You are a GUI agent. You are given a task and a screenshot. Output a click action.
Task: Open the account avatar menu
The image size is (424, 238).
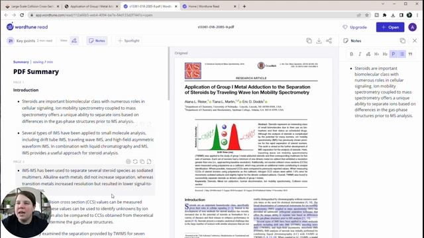[x=412, y=27]
